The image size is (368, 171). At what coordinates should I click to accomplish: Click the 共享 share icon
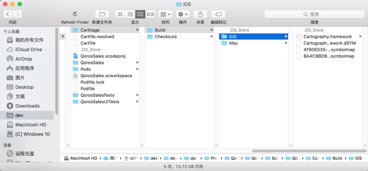[200, 14]
